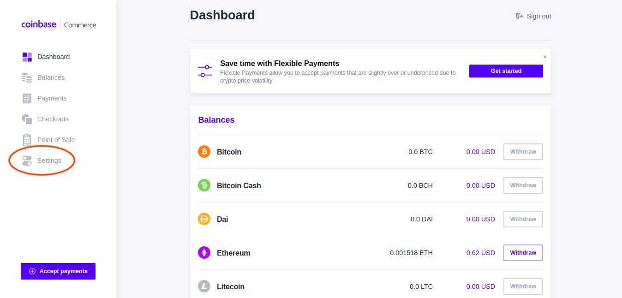Click the Coinbase Commerce logo
The image size is (622, 298).
[x=59, y=25]
